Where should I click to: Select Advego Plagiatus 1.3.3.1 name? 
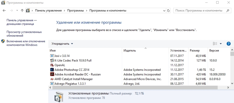[70, 84]
